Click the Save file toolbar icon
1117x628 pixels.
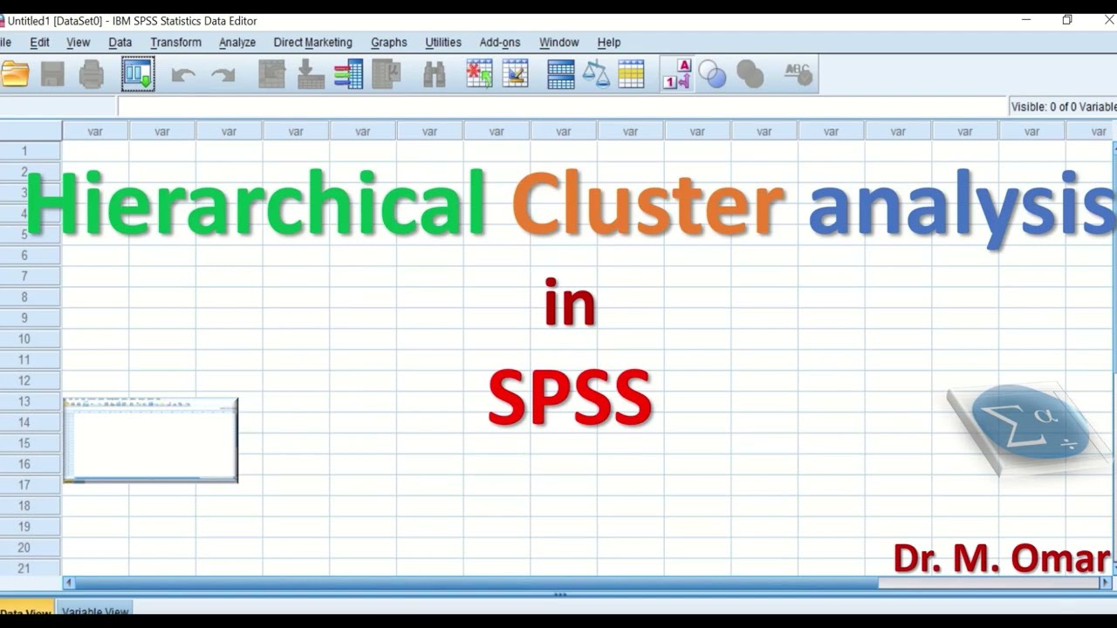[x=53, y=75]
